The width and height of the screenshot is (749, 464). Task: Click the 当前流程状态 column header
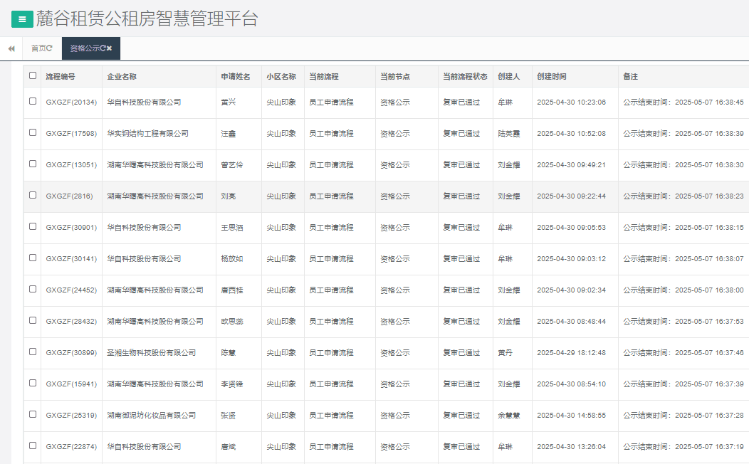(463, 76)
